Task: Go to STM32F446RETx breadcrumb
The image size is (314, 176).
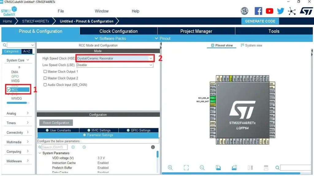Action: (x=36, y=21)
